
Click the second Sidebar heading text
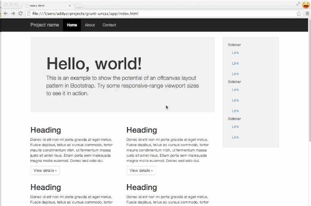click(234, 82)
